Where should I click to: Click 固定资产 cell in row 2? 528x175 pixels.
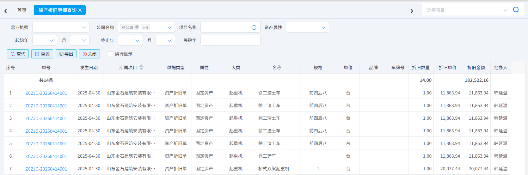pyautogui.click(x=204, y=106)
